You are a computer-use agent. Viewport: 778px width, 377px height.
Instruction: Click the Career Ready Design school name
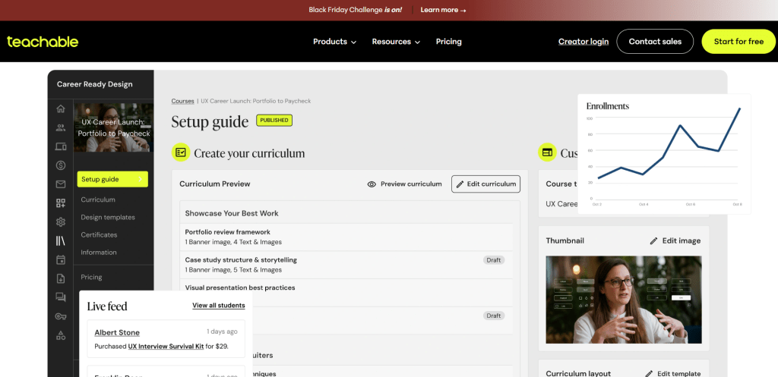click(95, 84)
